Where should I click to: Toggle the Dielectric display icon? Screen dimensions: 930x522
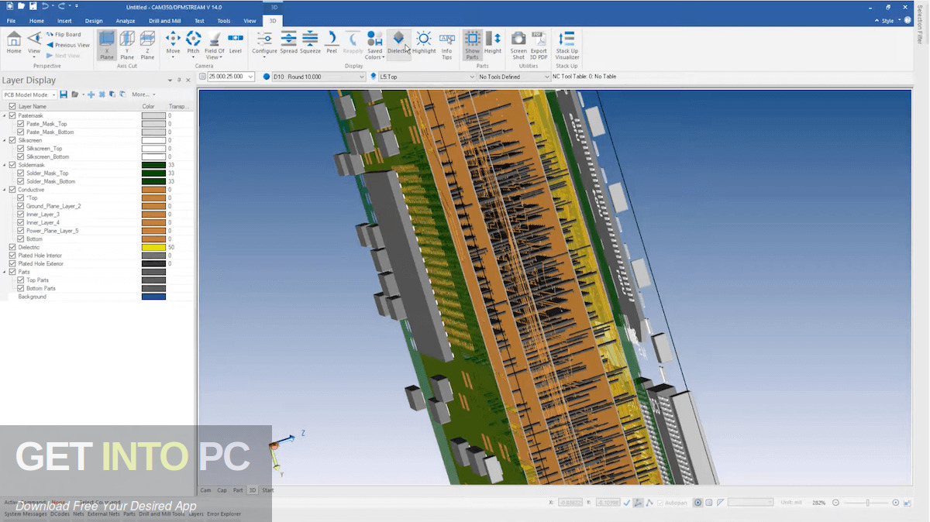click(398, 43)
